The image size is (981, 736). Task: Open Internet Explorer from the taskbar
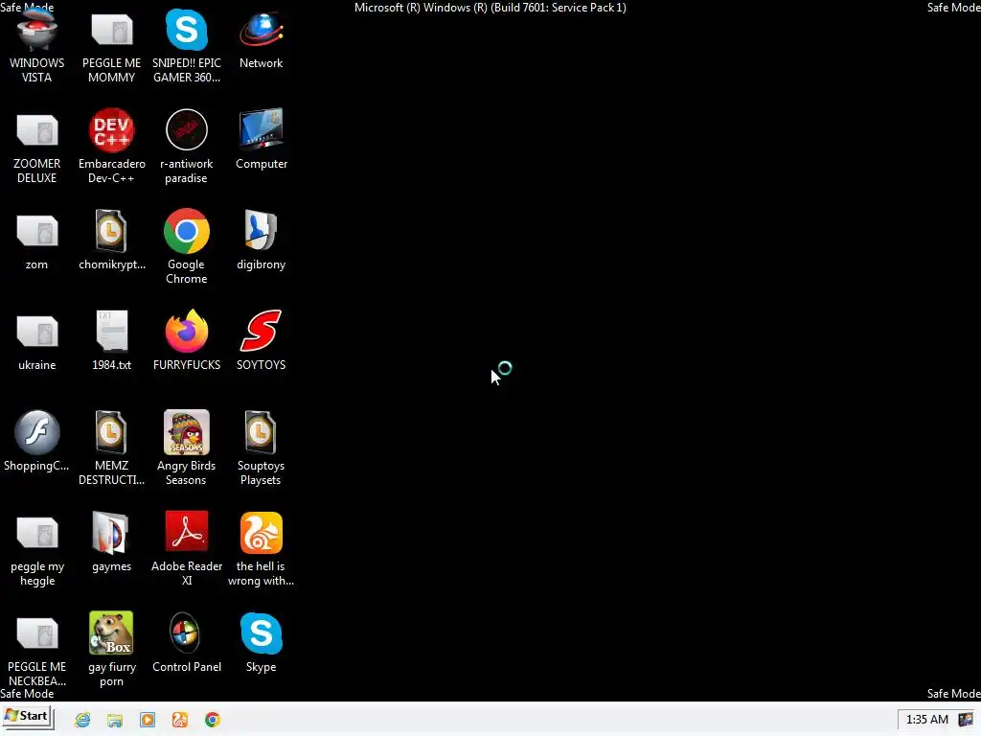(82, 720)
